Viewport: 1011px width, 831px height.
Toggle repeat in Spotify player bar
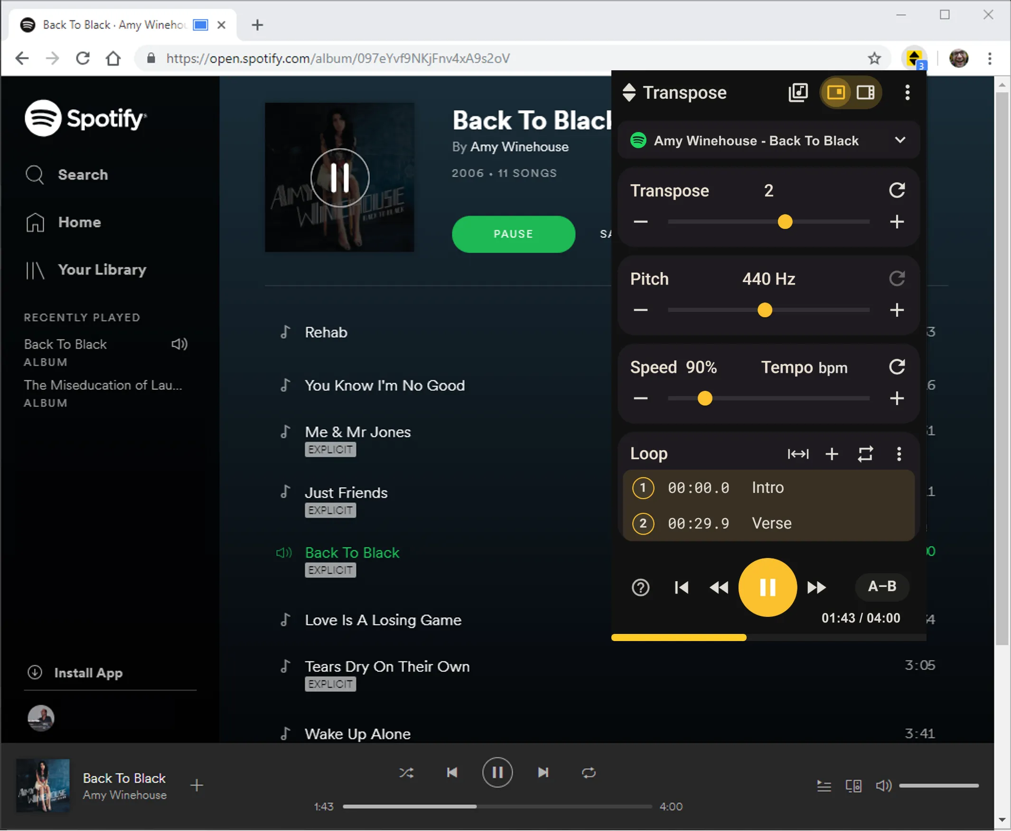[589, 773]
